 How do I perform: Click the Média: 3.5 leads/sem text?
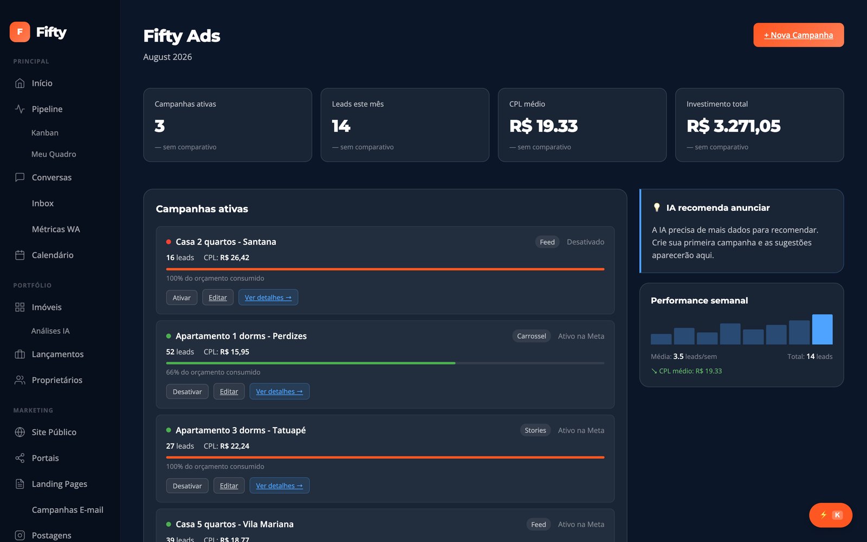(684, 356)
